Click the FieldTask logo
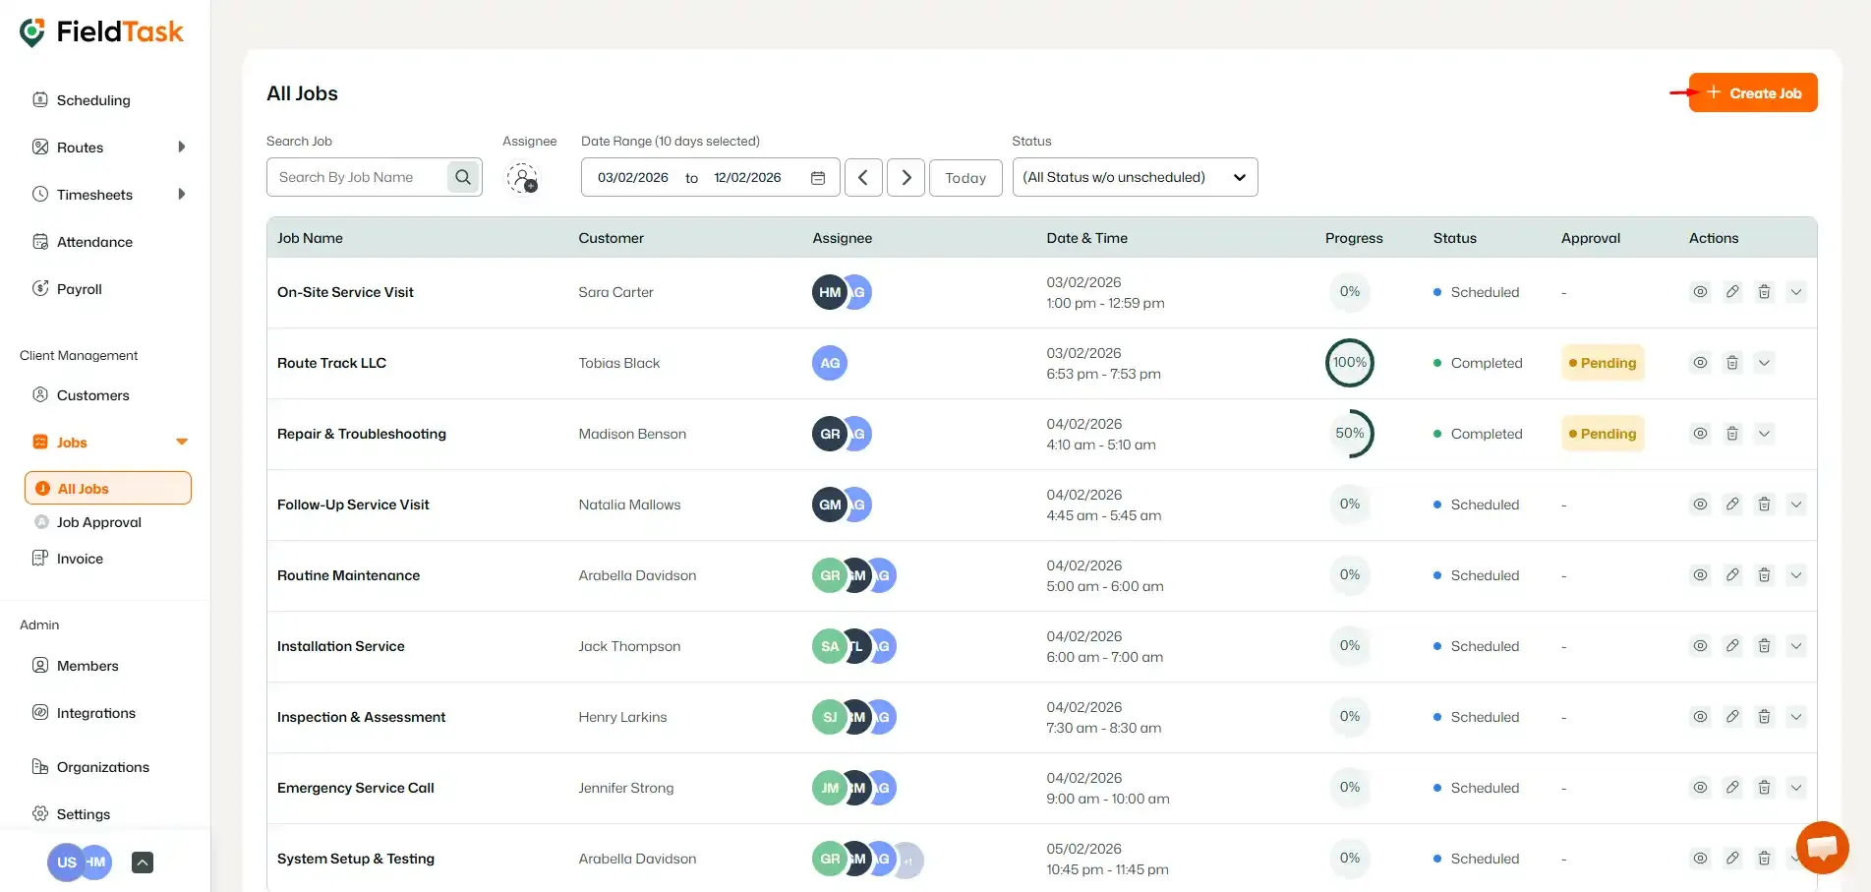Viewport: 1871px width, 892px height. (101, 32)
